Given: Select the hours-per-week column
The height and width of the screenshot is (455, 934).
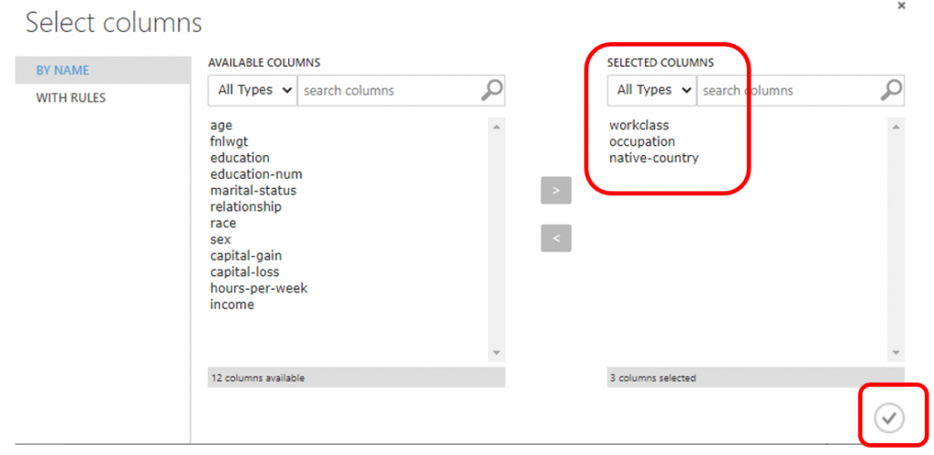Looking at the screenshot, I should coord(259,288).
